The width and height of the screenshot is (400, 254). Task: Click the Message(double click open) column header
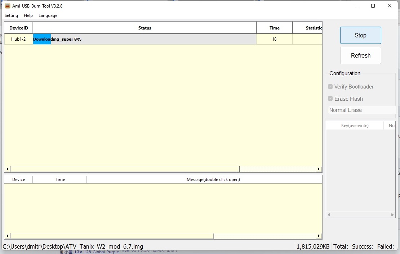pyautogui.click(x=205, y=180)
